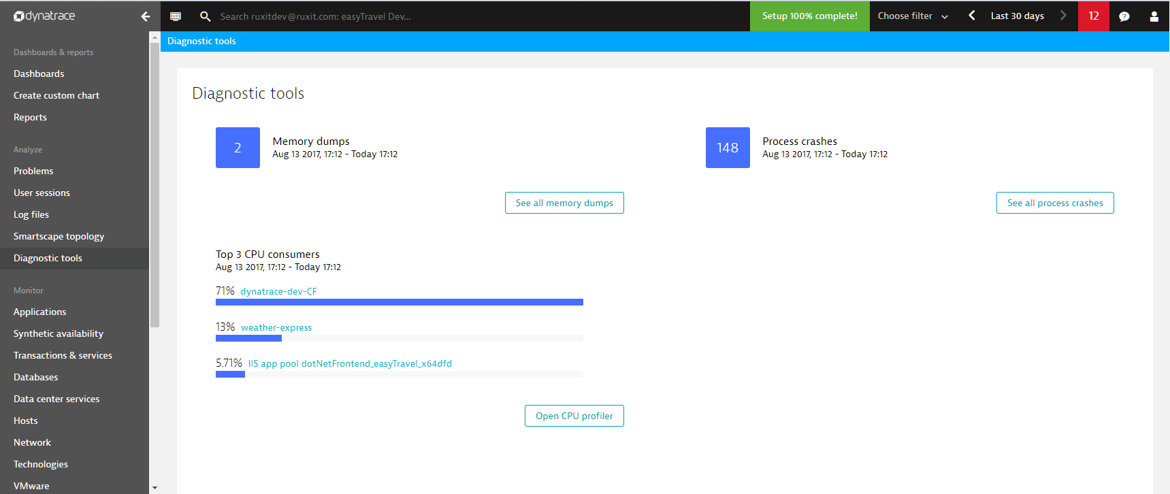The height and width of the screenshot is (494, 1170).
Task: Click the weather-express CPU usage bar
Action: pyautogui.click(x=400, y=338)
